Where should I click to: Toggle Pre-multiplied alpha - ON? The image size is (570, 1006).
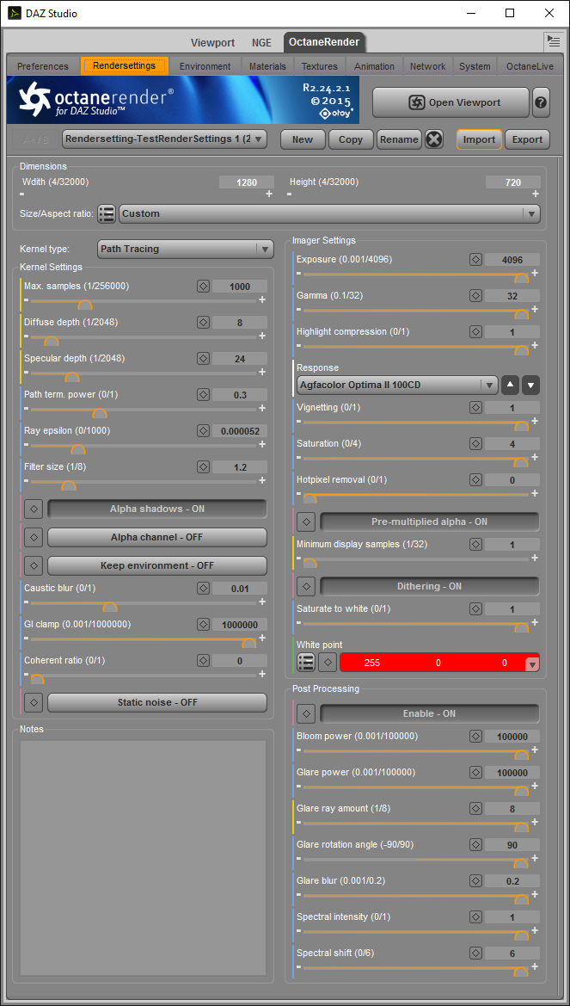[430, 522]
